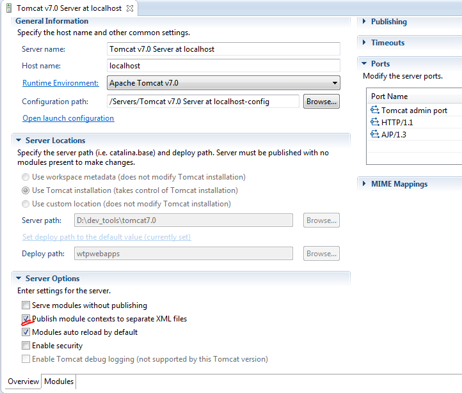
Task: Select the AJP/1.3 port row
Action: pyautogui.click(x=415, y=134)
